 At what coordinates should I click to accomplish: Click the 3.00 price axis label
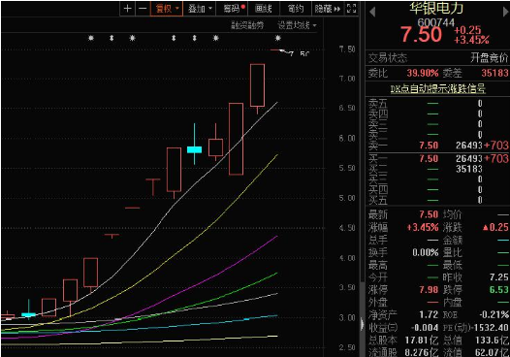(347, 317)
